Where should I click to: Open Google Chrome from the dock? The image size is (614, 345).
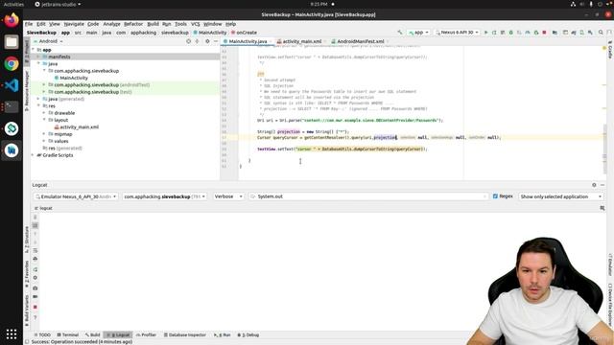(12, 63)
